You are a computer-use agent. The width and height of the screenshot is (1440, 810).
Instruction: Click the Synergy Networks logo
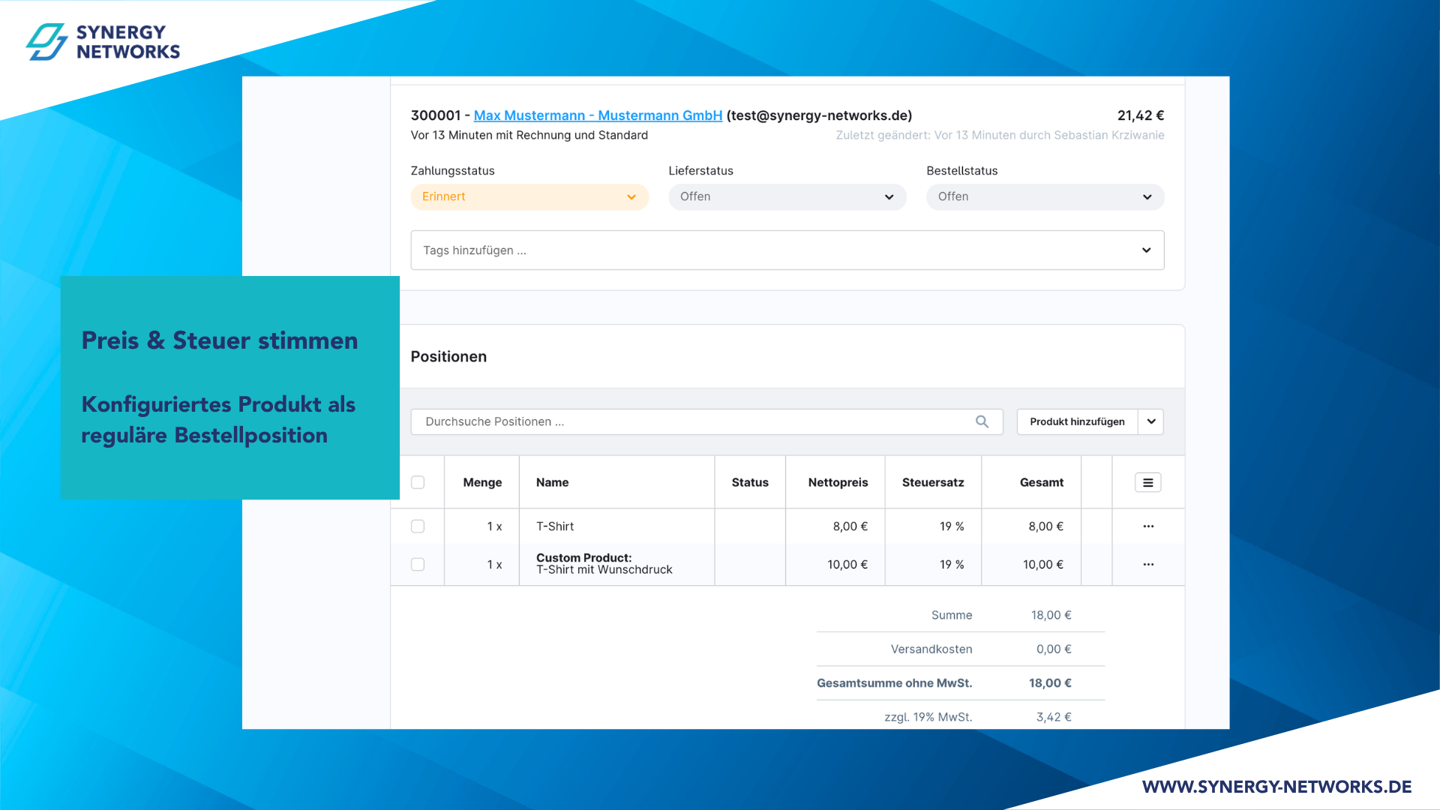(103, 42)
